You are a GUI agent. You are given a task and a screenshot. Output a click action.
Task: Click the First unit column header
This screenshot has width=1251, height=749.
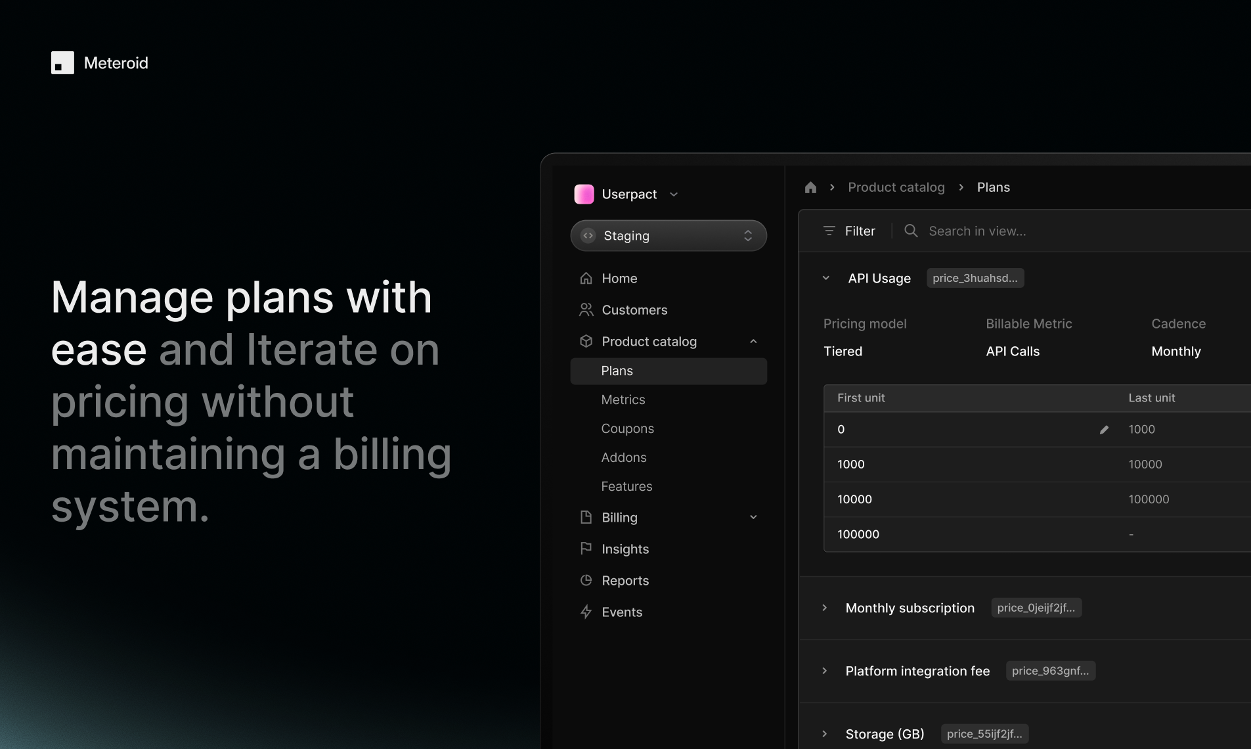coord(861,397)
